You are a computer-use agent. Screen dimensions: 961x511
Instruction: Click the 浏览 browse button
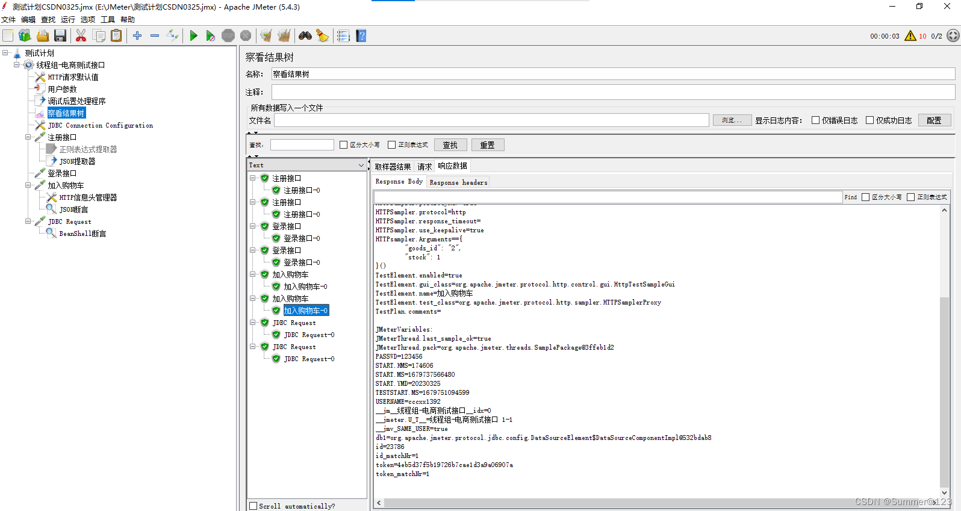pos(732,120)
